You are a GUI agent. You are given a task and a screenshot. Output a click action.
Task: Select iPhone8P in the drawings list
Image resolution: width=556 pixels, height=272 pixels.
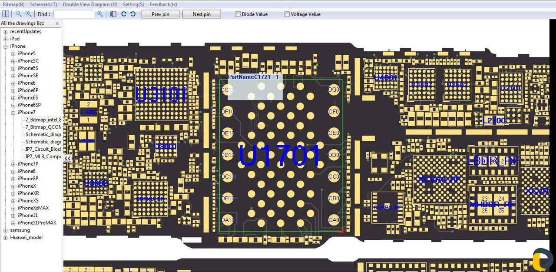click(x=28, y=179)
